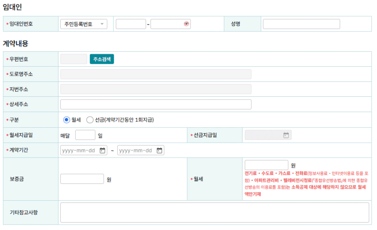Click the 보증금 amount input

[x=82, y=179]
